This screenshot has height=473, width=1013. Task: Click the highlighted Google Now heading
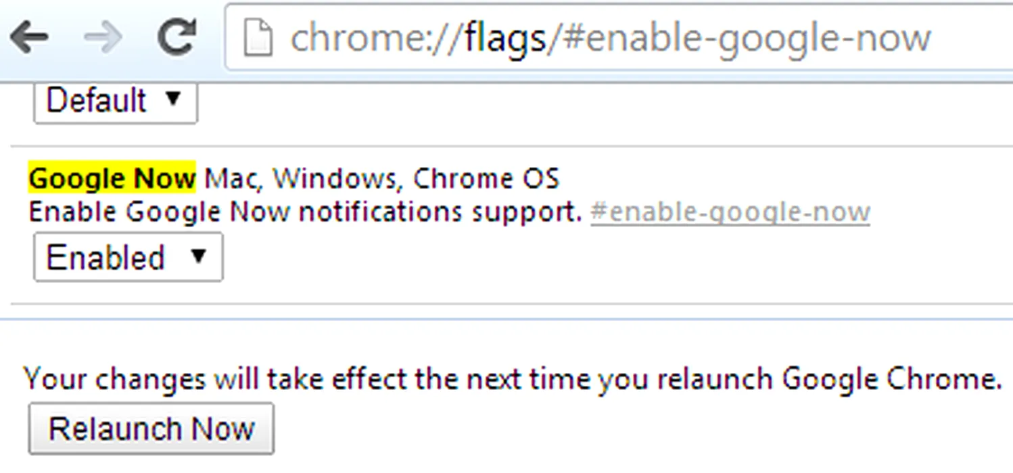coord(112,178)
